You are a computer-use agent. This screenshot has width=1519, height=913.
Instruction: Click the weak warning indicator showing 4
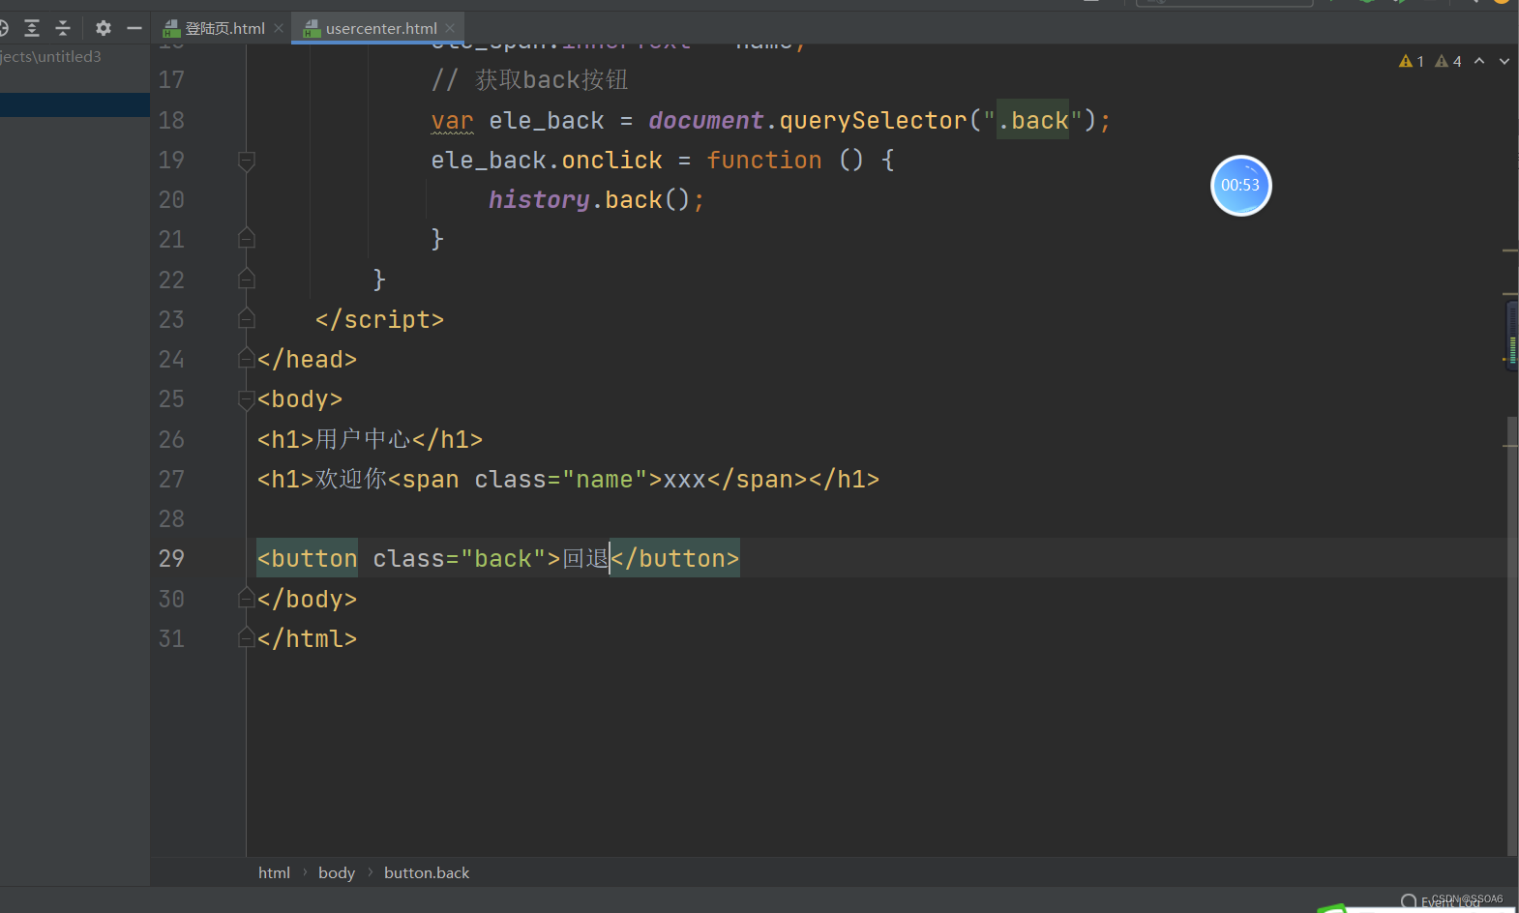(1448, 61)
